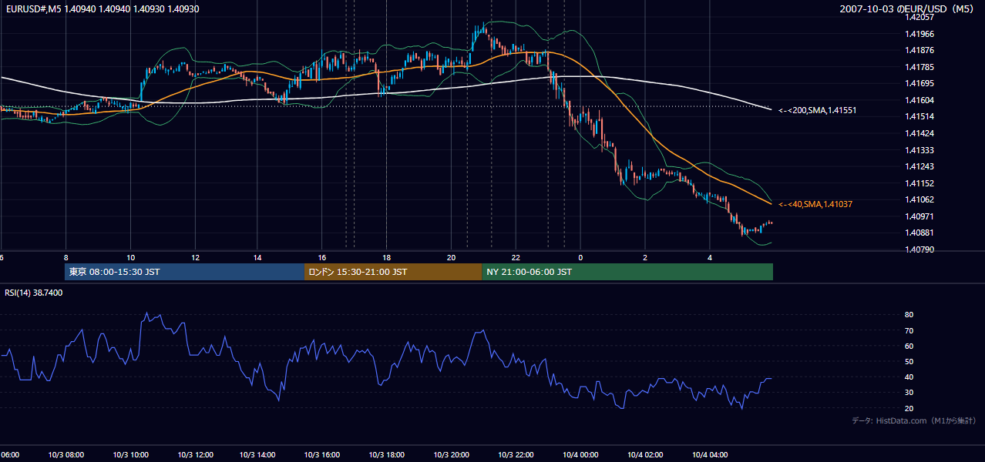This screenshot has height=462, width=985.
Task: Click the 2007-10-03 EUR/USD (M5) chart title
Action: [x=906, y=9]
